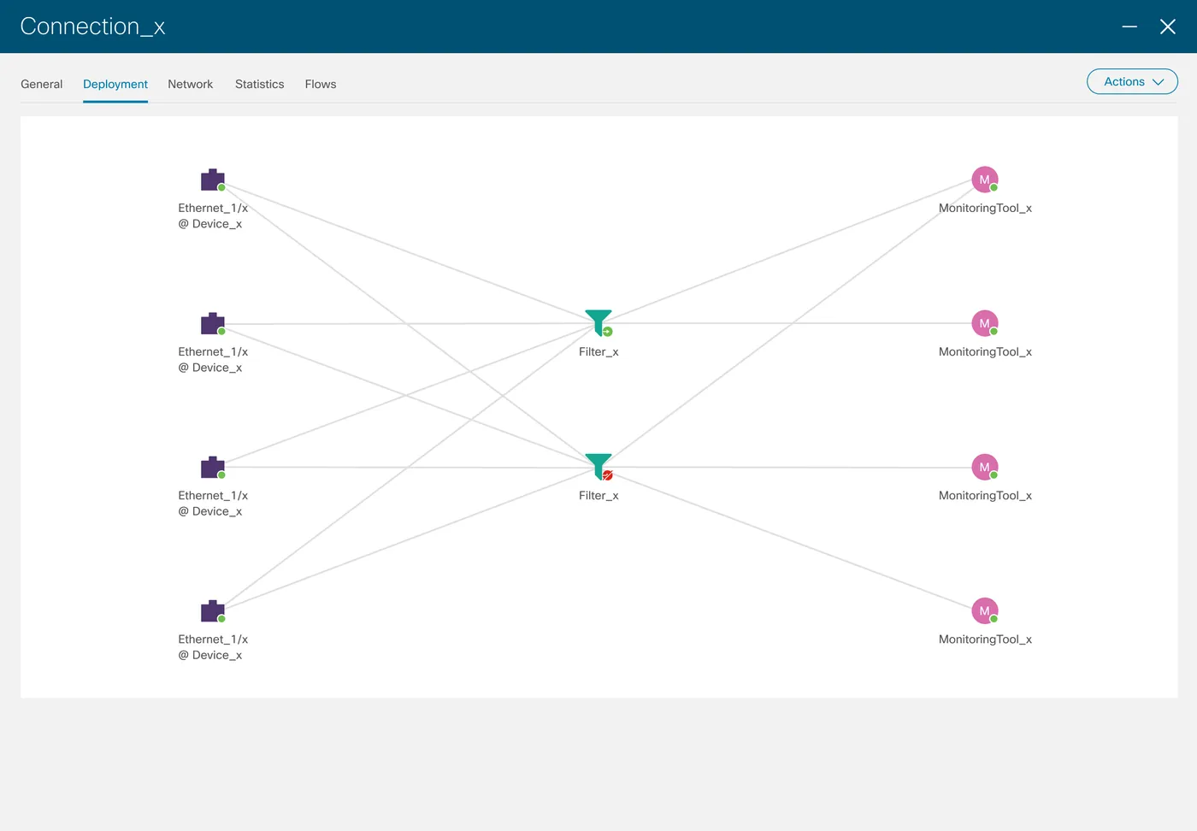Select the last Ethernet_1/x port icon
Screen dimensions: 1197x831
213,610
